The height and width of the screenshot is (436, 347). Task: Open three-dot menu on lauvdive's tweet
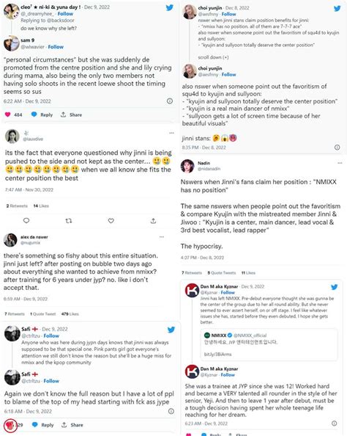click(172, 133)
